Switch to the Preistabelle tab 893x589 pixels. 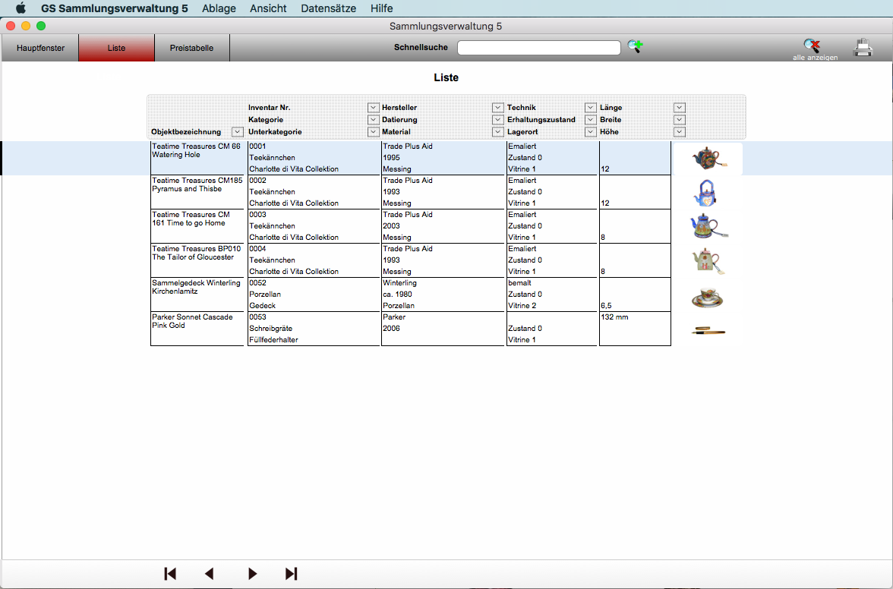(x=191, y=48)
